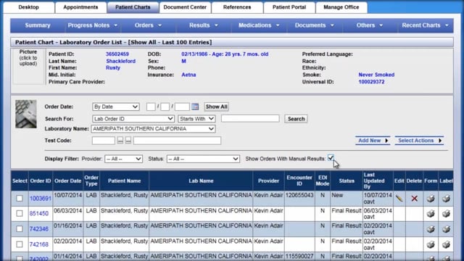Click the Status column header

pyautogui.click(x=347, y=181)
